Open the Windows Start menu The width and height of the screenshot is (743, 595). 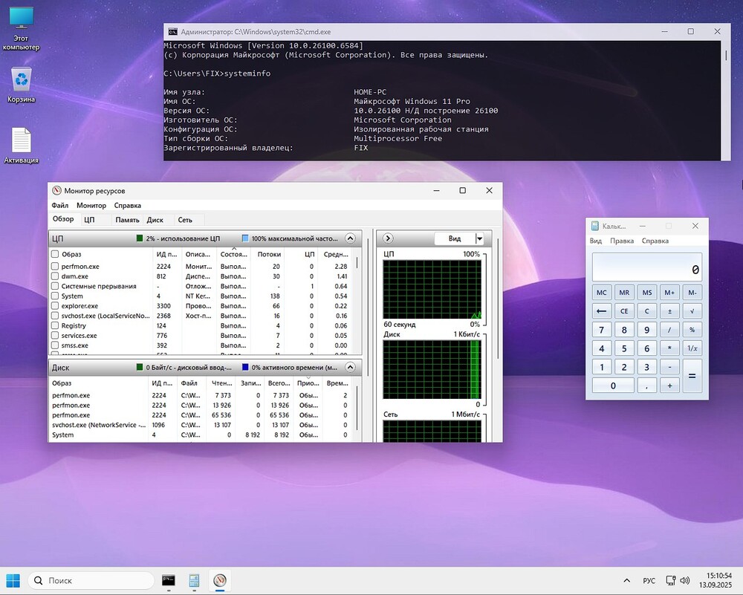click(x=13, y=580)
